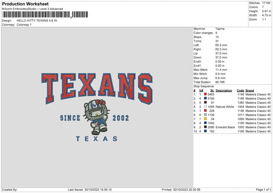Click the 'Left:' extent label
Viewport: 273px width, 193px height.
click(196, 45)
